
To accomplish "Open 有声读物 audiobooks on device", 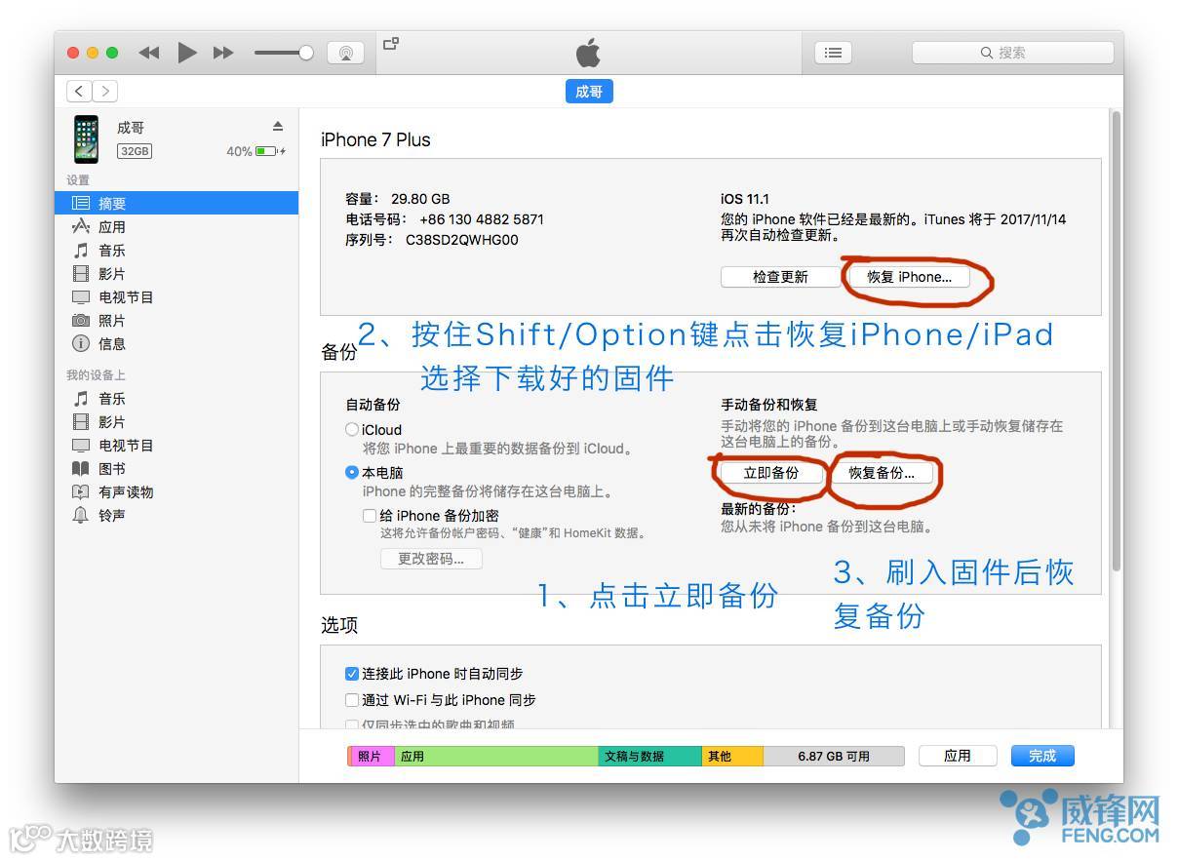I will click(x=177, y=491).
